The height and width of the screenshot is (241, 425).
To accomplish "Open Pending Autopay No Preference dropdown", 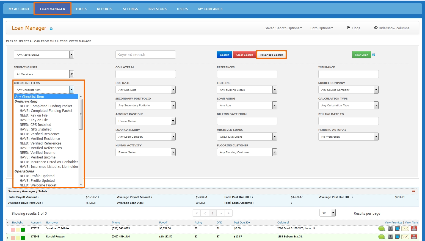I will [x=348, y=137].
